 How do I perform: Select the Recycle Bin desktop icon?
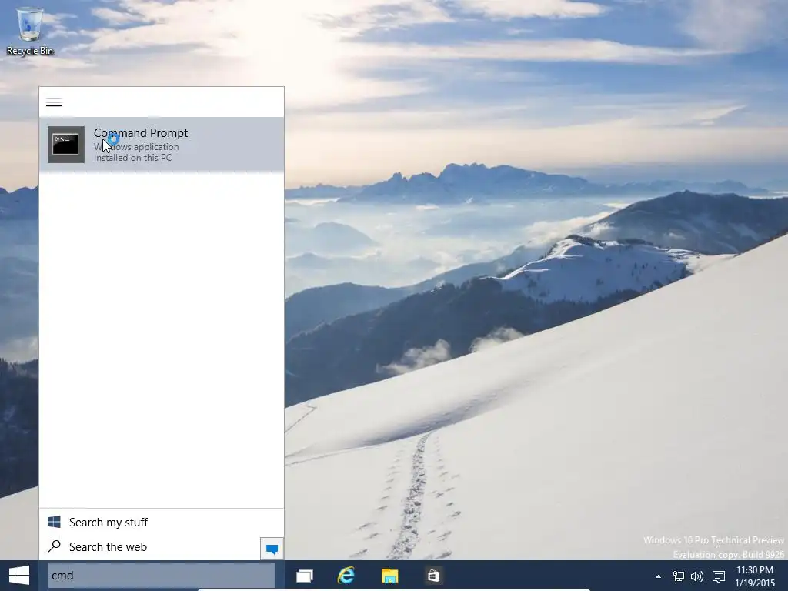[30, 31]
